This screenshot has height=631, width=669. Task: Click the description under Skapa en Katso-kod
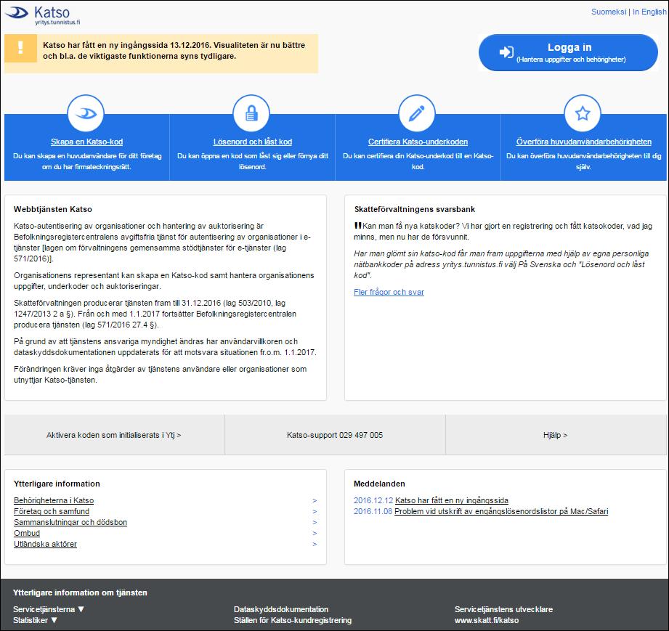(x=87, y=161)
